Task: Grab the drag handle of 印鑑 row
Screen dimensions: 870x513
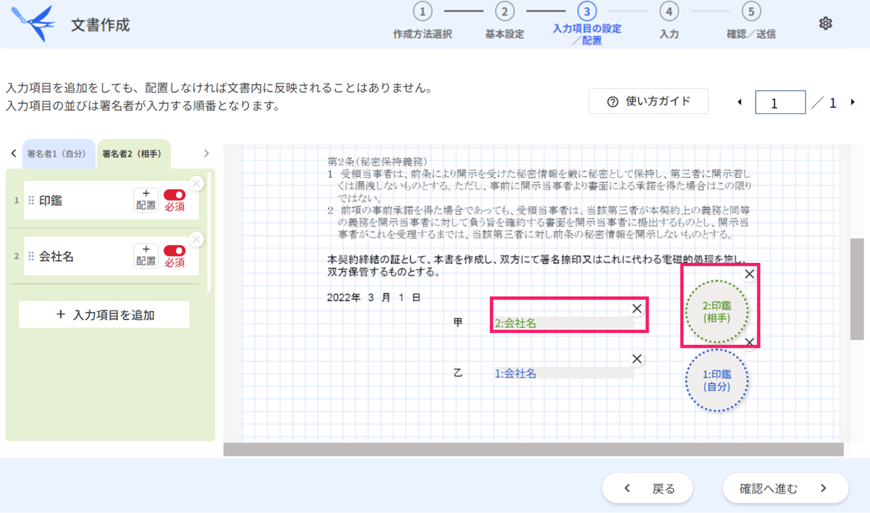Action: pyautogui.click(x=31, y=200)
